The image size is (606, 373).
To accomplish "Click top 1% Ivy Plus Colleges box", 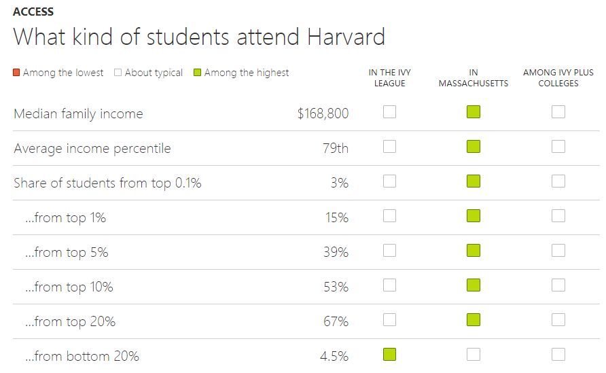I will coord(558,215).
